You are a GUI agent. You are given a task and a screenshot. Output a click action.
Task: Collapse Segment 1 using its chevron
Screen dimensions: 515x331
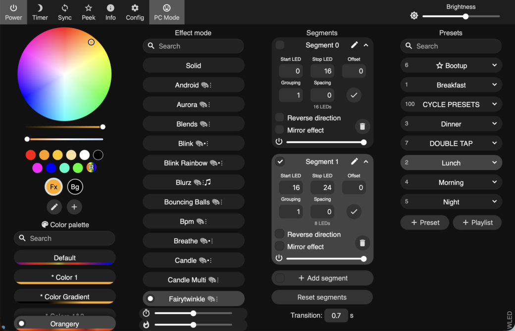pos(366,162)
